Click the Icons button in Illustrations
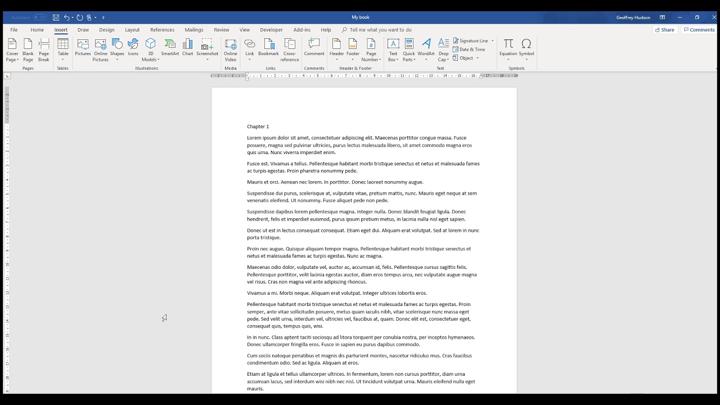This screenshot has height=405, width=720. coord(133,47)
